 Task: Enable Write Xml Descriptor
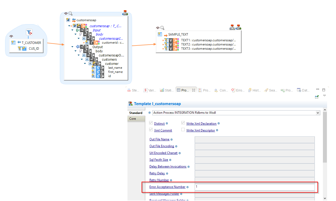coord(183,130)
